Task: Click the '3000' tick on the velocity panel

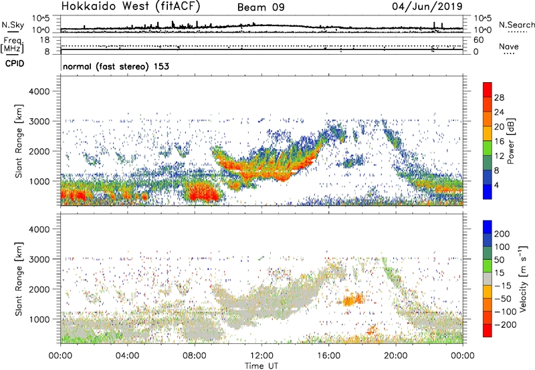Action: (x=39, y=259)
